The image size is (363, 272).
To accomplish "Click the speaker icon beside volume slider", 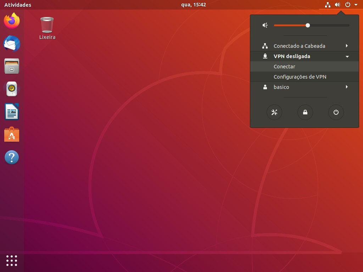I will tap(265, 25).
